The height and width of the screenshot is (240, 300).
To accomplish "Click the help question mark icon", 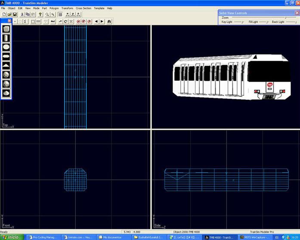I will pos(40,15).
